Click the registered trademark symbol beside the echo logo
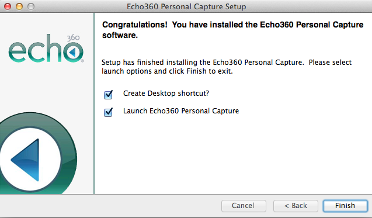 82,61
